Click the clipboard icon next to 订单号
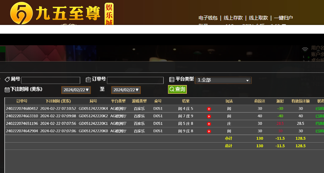Viewport: 324px width, 173px height. (88, 80)
